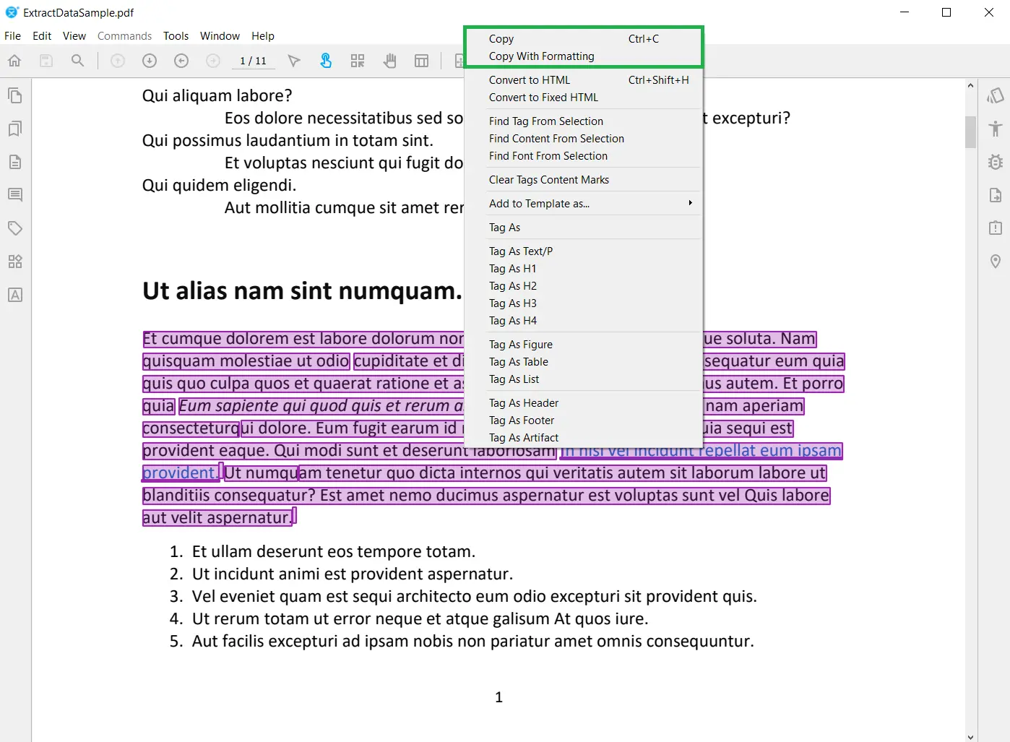The width and height of the screenshot is (1010, 742).
Task: Click the vertical scrollbar thumb
Action: pyautogui.click(x=970, y=131)
